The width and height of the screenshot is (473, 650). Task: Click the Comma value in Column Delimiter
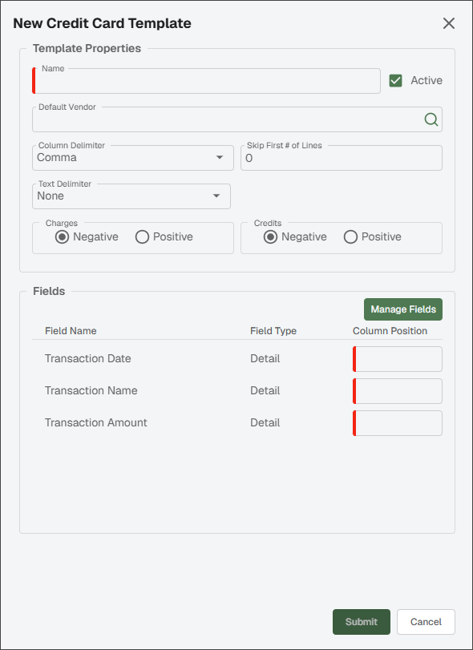(x=57, y=158)
